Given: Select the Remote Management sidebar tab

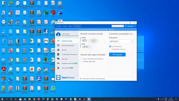Looking at the screenshot, I should click(67, 45).
